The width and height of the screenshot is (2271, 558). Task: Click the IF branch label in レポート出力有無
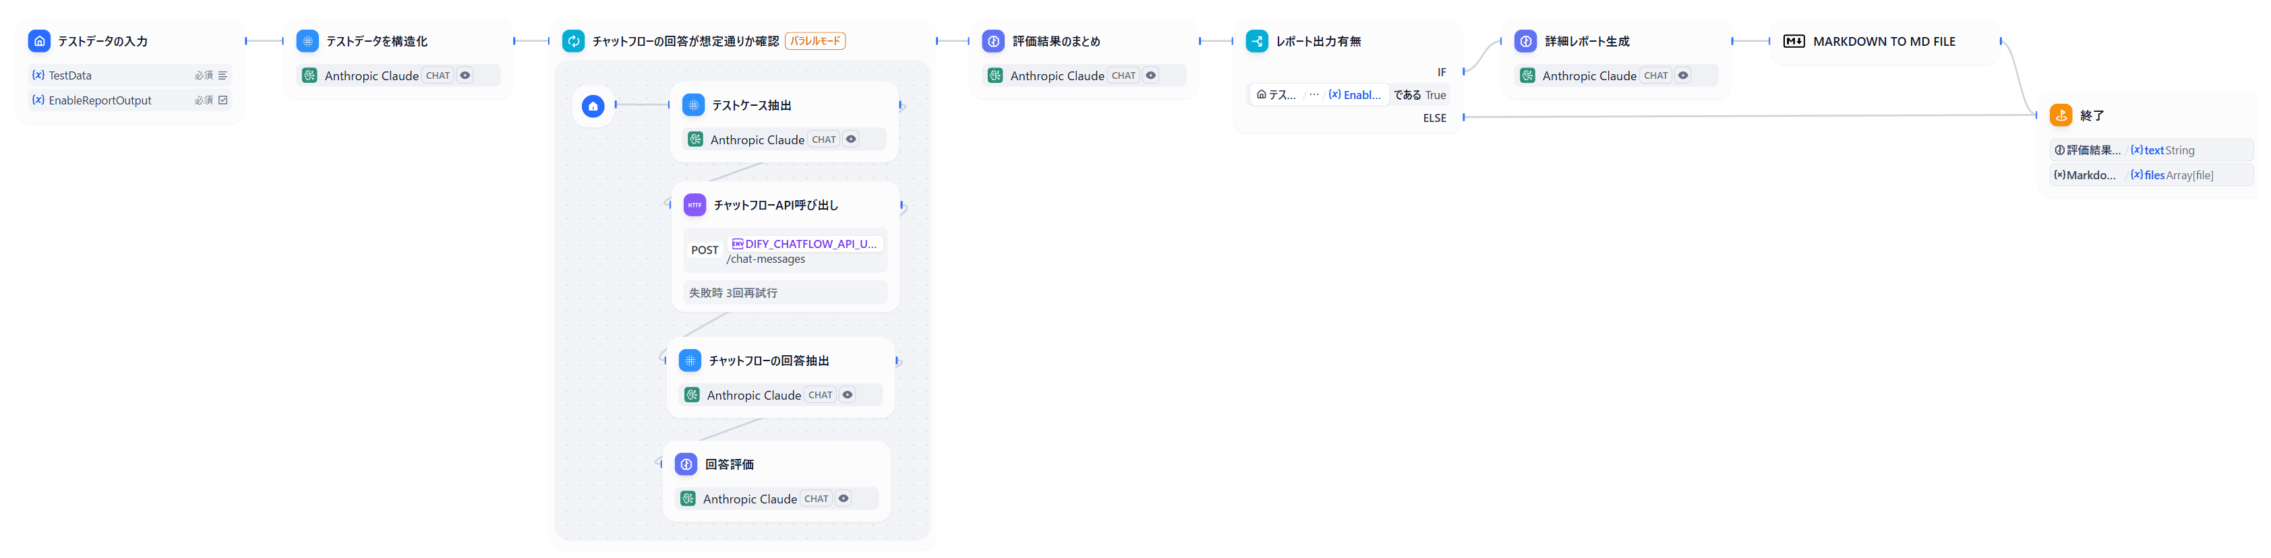tap(1442, 72)
